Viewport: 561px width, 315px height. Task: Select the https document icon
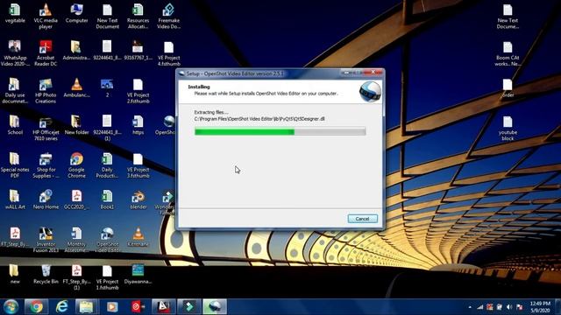[138, 125]
